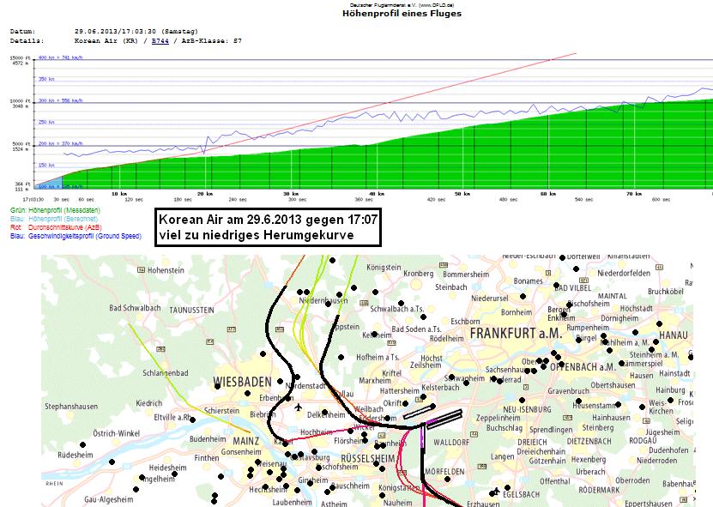
Task: Click the 'MÖRFELDEN' town label
Action: tap(444, 472)
